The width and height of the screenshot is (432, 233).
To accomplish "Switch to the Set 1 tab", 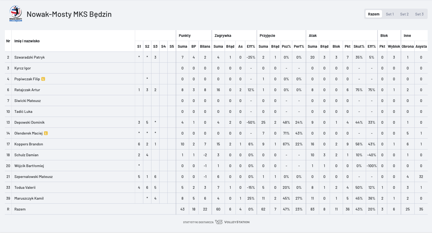I will tap(390, 14).
